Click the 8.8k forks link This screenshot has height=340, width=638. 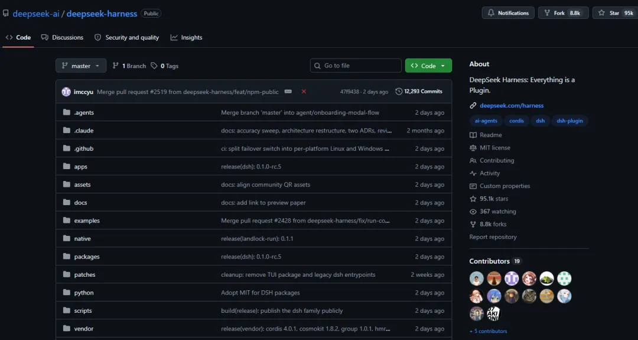pos(493,224)
